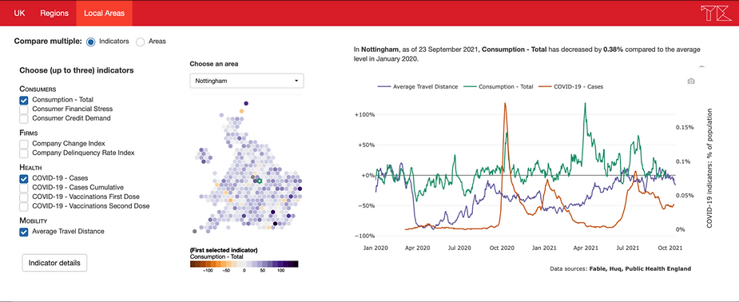Click the green-outlined Nottingham hexagon on the map

click(x=259, y=181)
